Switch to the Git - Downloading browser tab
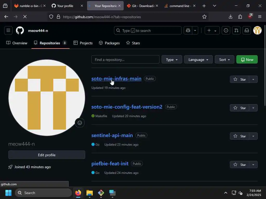The height and width of the screenshot is (199, 266). tap(143, 6)
